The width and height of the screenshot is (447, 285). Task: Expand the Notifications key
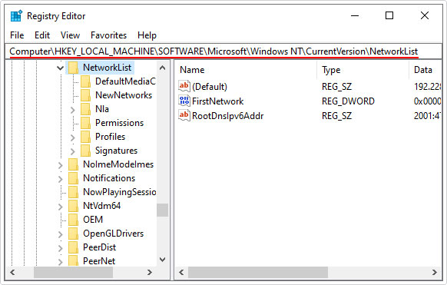coord(61,179)
